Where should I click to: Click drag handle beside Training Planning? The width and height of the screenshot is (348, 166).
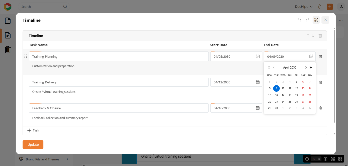pyautogui.click(x=25, y=56)
